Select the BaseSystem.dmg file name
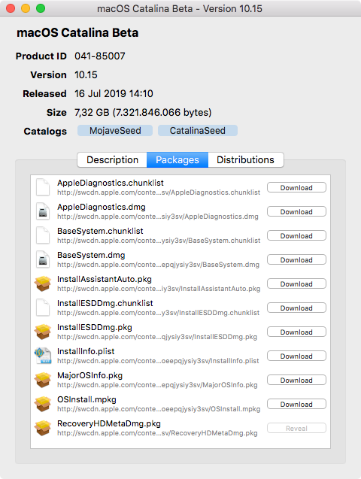 pos(91,255)
